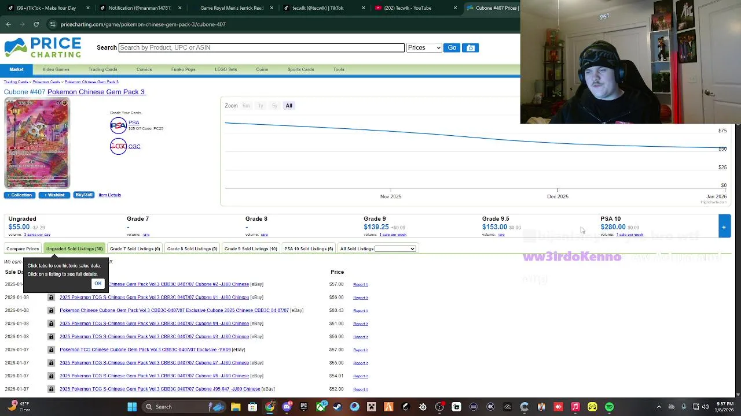Open the search category dropdown
Screen dimensions: 741x416
(x=424, y=48)
